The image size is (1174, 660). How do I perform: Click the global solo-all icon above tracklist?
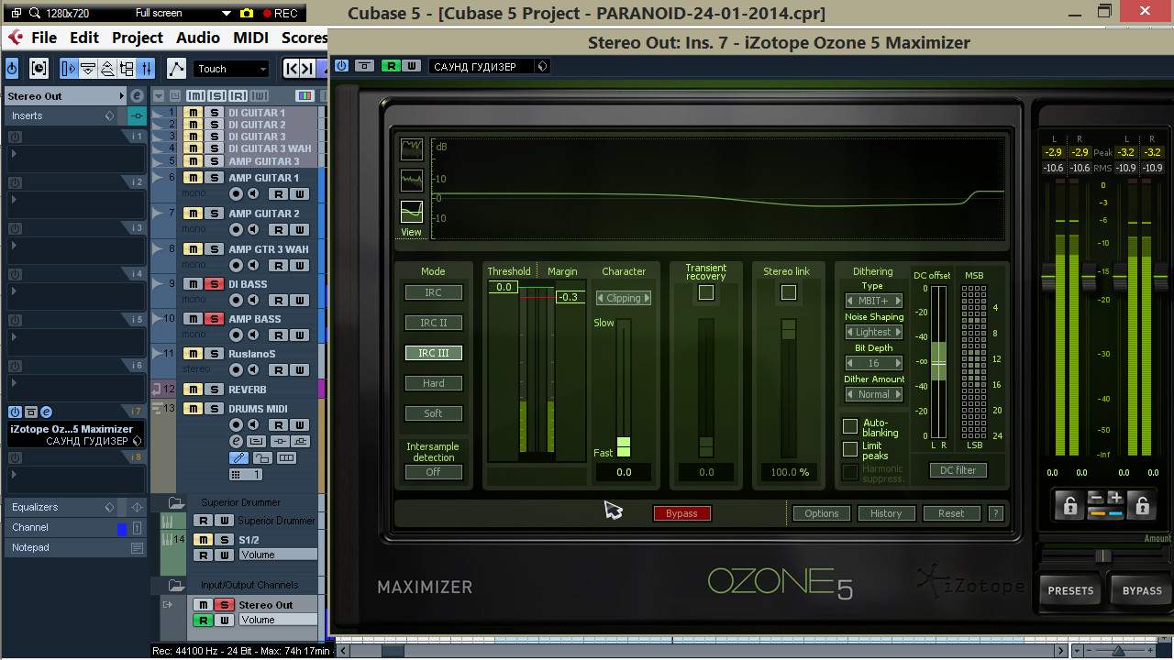click(x=216, y=96)
